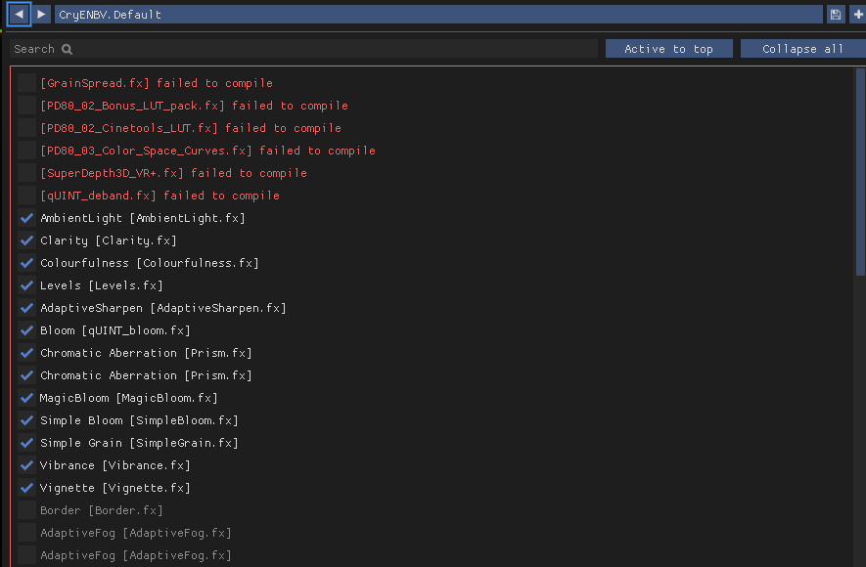The width and height of the screenshot is (866, 567).
Task: Uncheck the qUINT_bloom Bloom effect
Action: tap(26, 330)
